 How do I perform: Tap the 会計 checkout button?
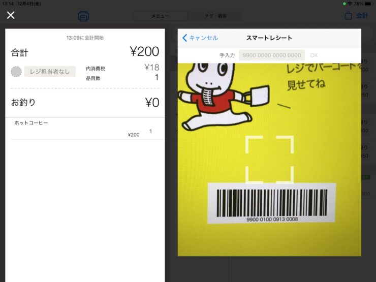tap(362, 16)
